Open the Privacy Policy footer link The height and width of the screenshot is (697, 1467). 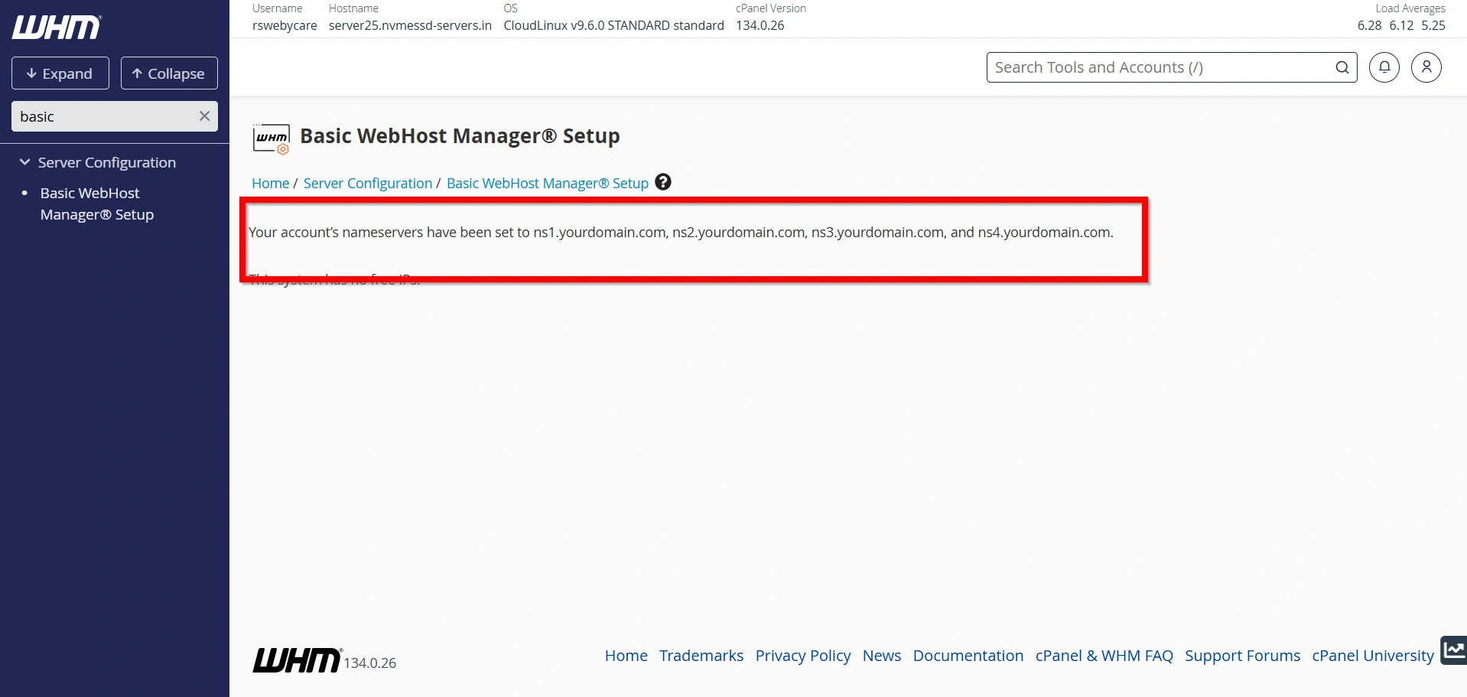(803, 656)
